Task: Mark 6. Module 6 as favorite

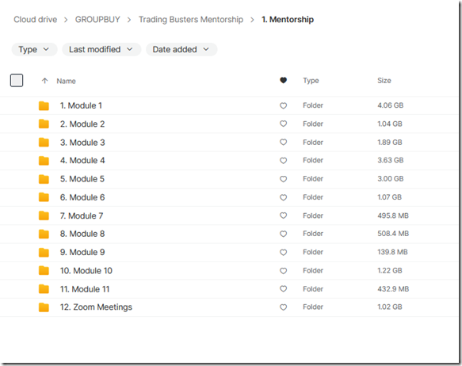Action: [283, 197]
